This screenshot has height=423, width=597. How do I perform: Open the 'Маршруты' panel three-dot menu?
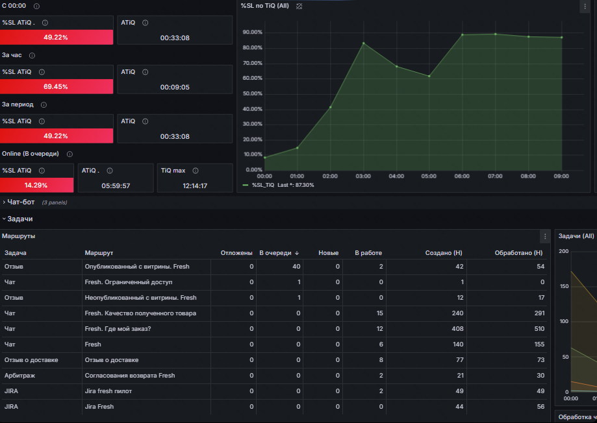545,237
